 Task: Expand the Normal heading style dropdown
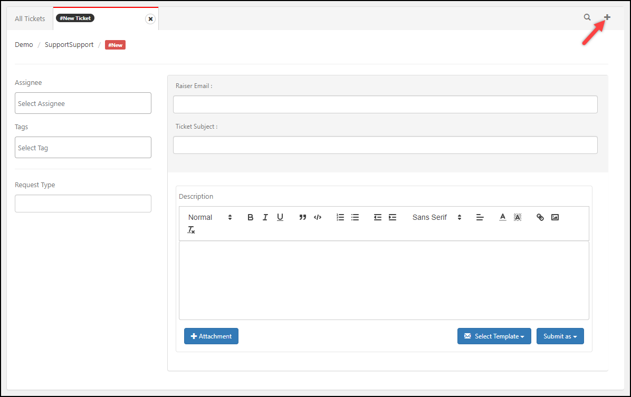click(x=210, y=217)
